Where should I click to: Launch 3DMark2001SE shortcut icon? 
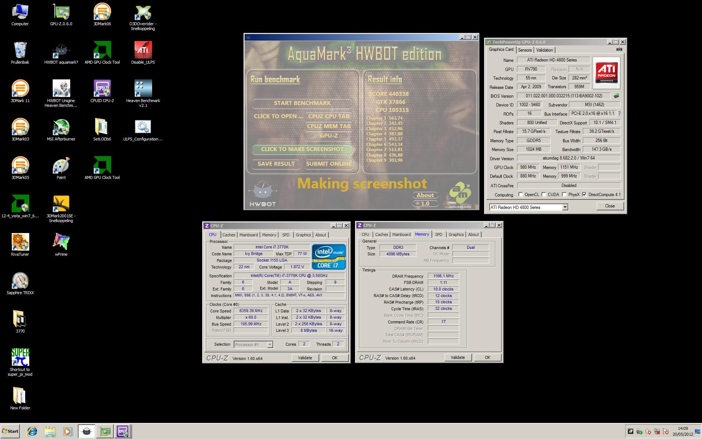coord(61,209)
